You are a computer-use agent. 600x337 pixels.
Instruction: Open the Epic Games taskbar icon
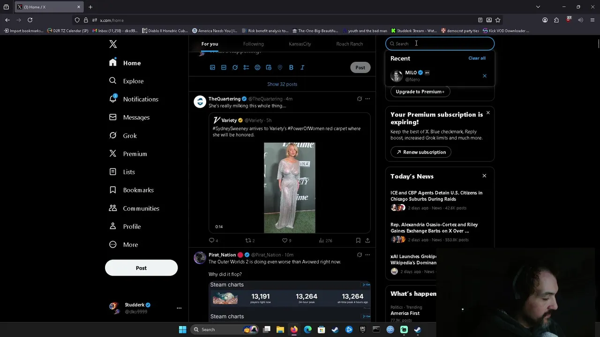(x=362, y=330)
